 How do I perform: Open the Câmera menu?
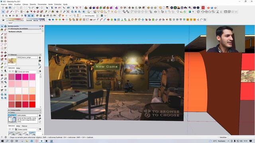tap(25, 4)
